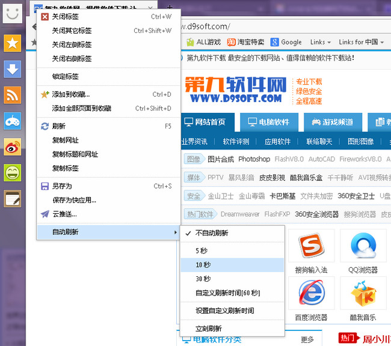Screen dimensions: 391x346
Task: Expand the 自动刷新 submenu arrow
Action: (x=176, y=232)
